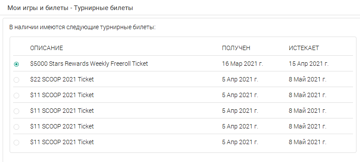Choose the first $11 SCOOP ticket radio button
This screenshot has width=360, height=162.
coord(16,95)
